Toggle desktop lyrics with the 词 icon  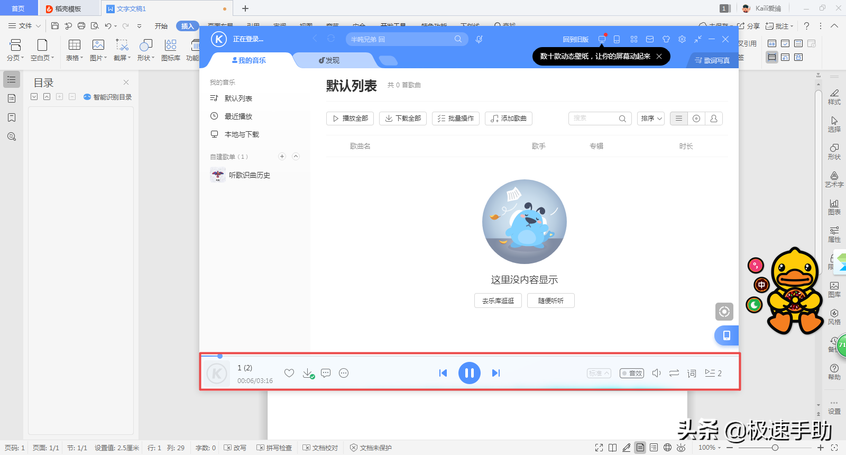pyautogui.click(x=692, y=374)
